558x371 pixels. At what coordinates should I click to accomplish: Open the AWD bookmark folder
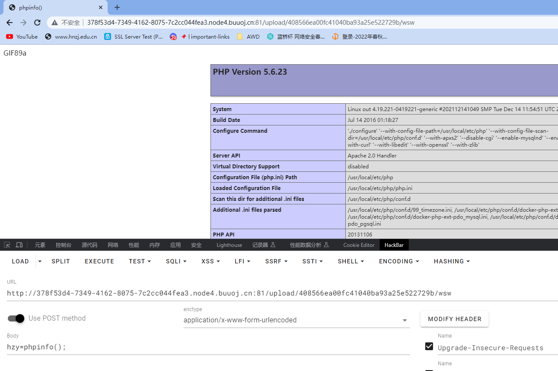point(249,37)
